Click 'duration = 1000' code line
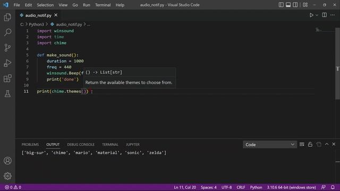Screen dimensions: 340x191 (65, 61)
